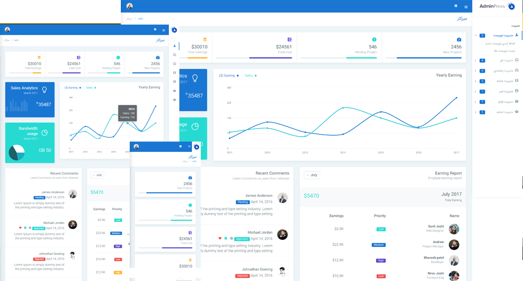Toggle the Sales legend in the largest chart
This screenshot has height=281, width=523.
coord(250,76)
